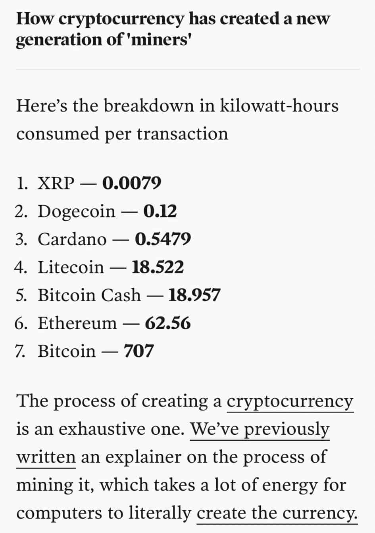Image resolution: width=375 pixels, height=533 pixels.
Task: Open the 'create the currency' link
Action: pyautogui.click(x=277, y=513)
